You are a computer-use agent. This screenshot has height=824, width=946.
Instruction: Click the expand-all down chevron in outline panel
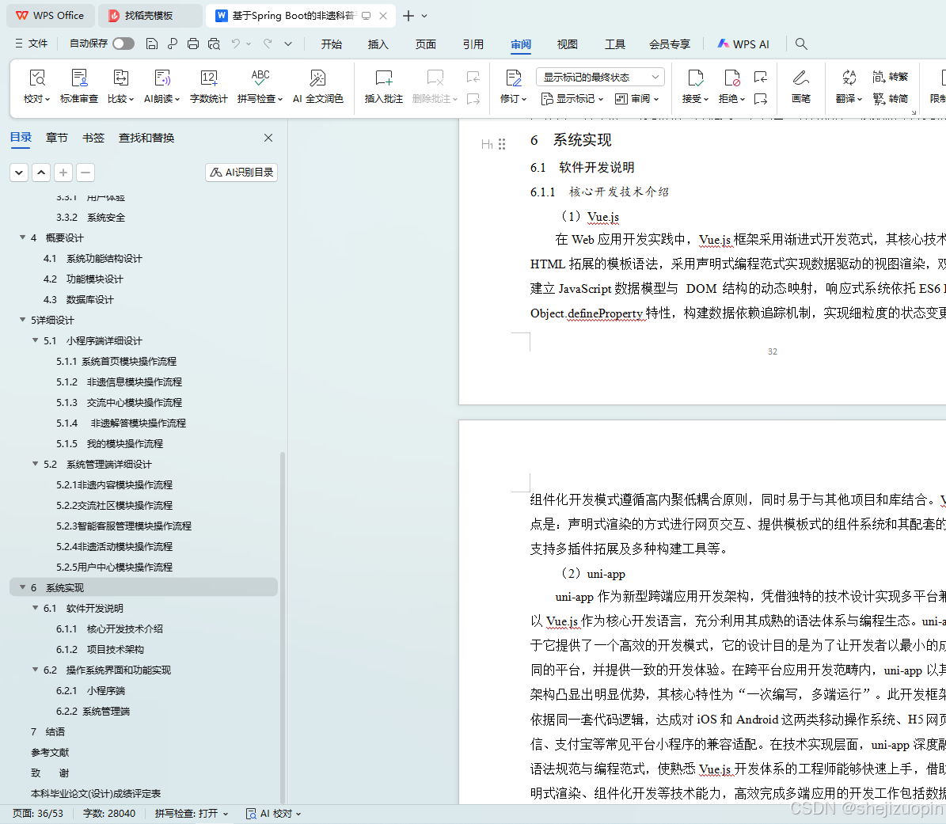point(19,173)
